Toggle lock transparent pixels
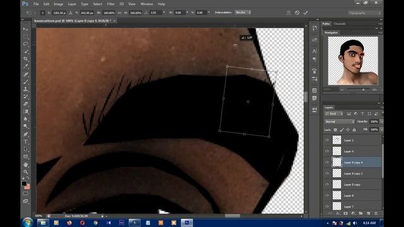Image resolution: width=404 pixels, height=227 pixels. (335, 130)
